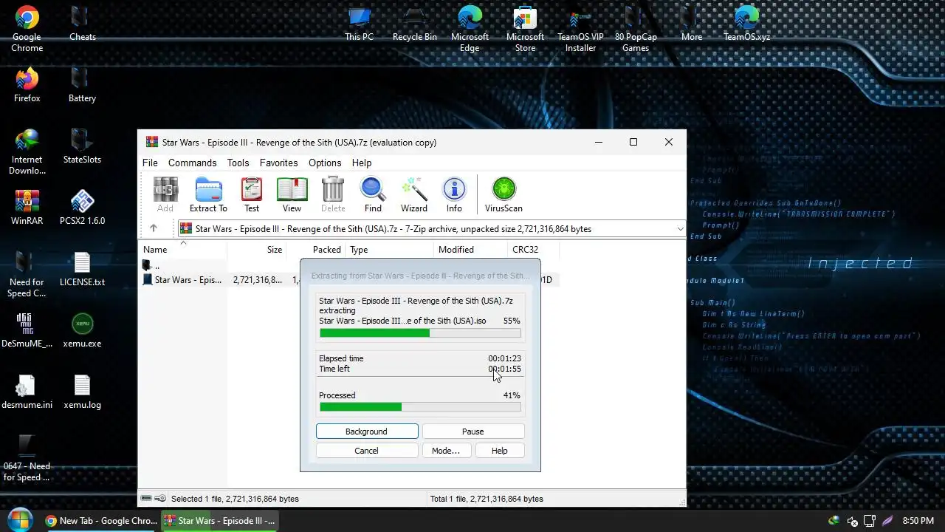Image resolution: width=945 pixels, height=532 pixels.
Task: Select the Cheats folder desktop icon
Action: click(82, 24)
